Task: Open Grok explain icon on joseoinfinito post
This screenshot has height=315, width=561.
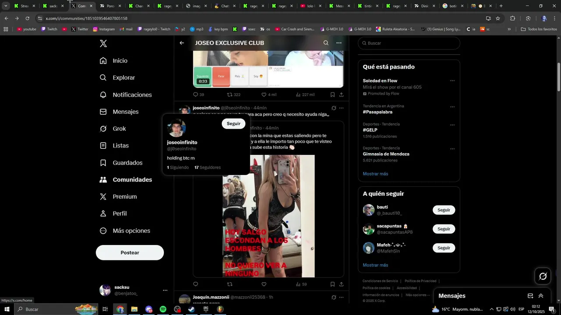Action: click(x=334, y=108)
